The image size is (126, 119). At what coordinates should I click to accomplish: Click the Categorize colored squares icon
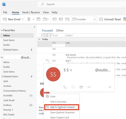[125, 19]
